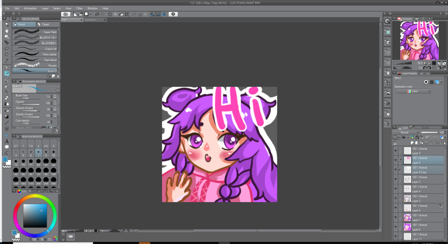Viewport: 448px width, 244px height.
Task: Open Expression color dropdown
Action: coord(413,91)
